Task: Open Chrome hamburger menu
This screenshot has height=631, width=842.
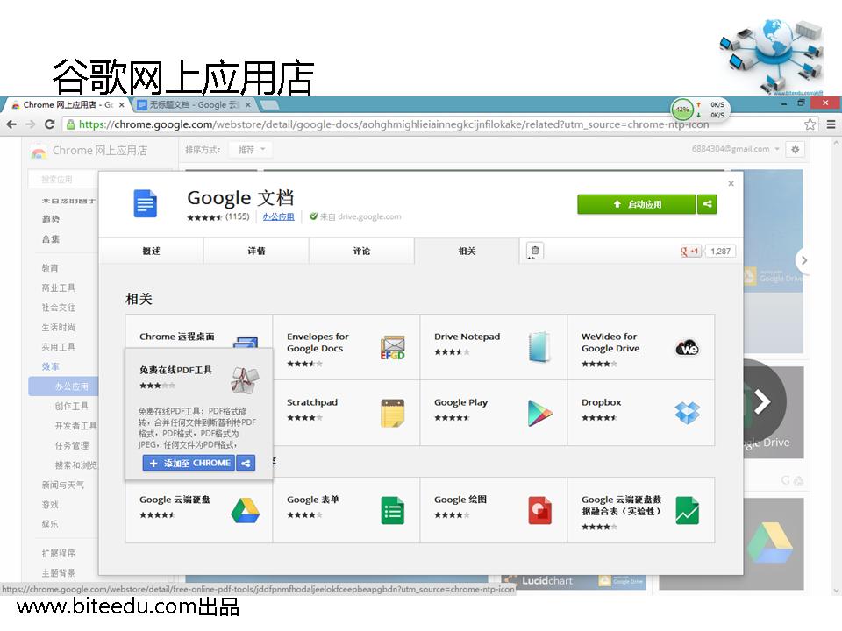Action: 831,124
